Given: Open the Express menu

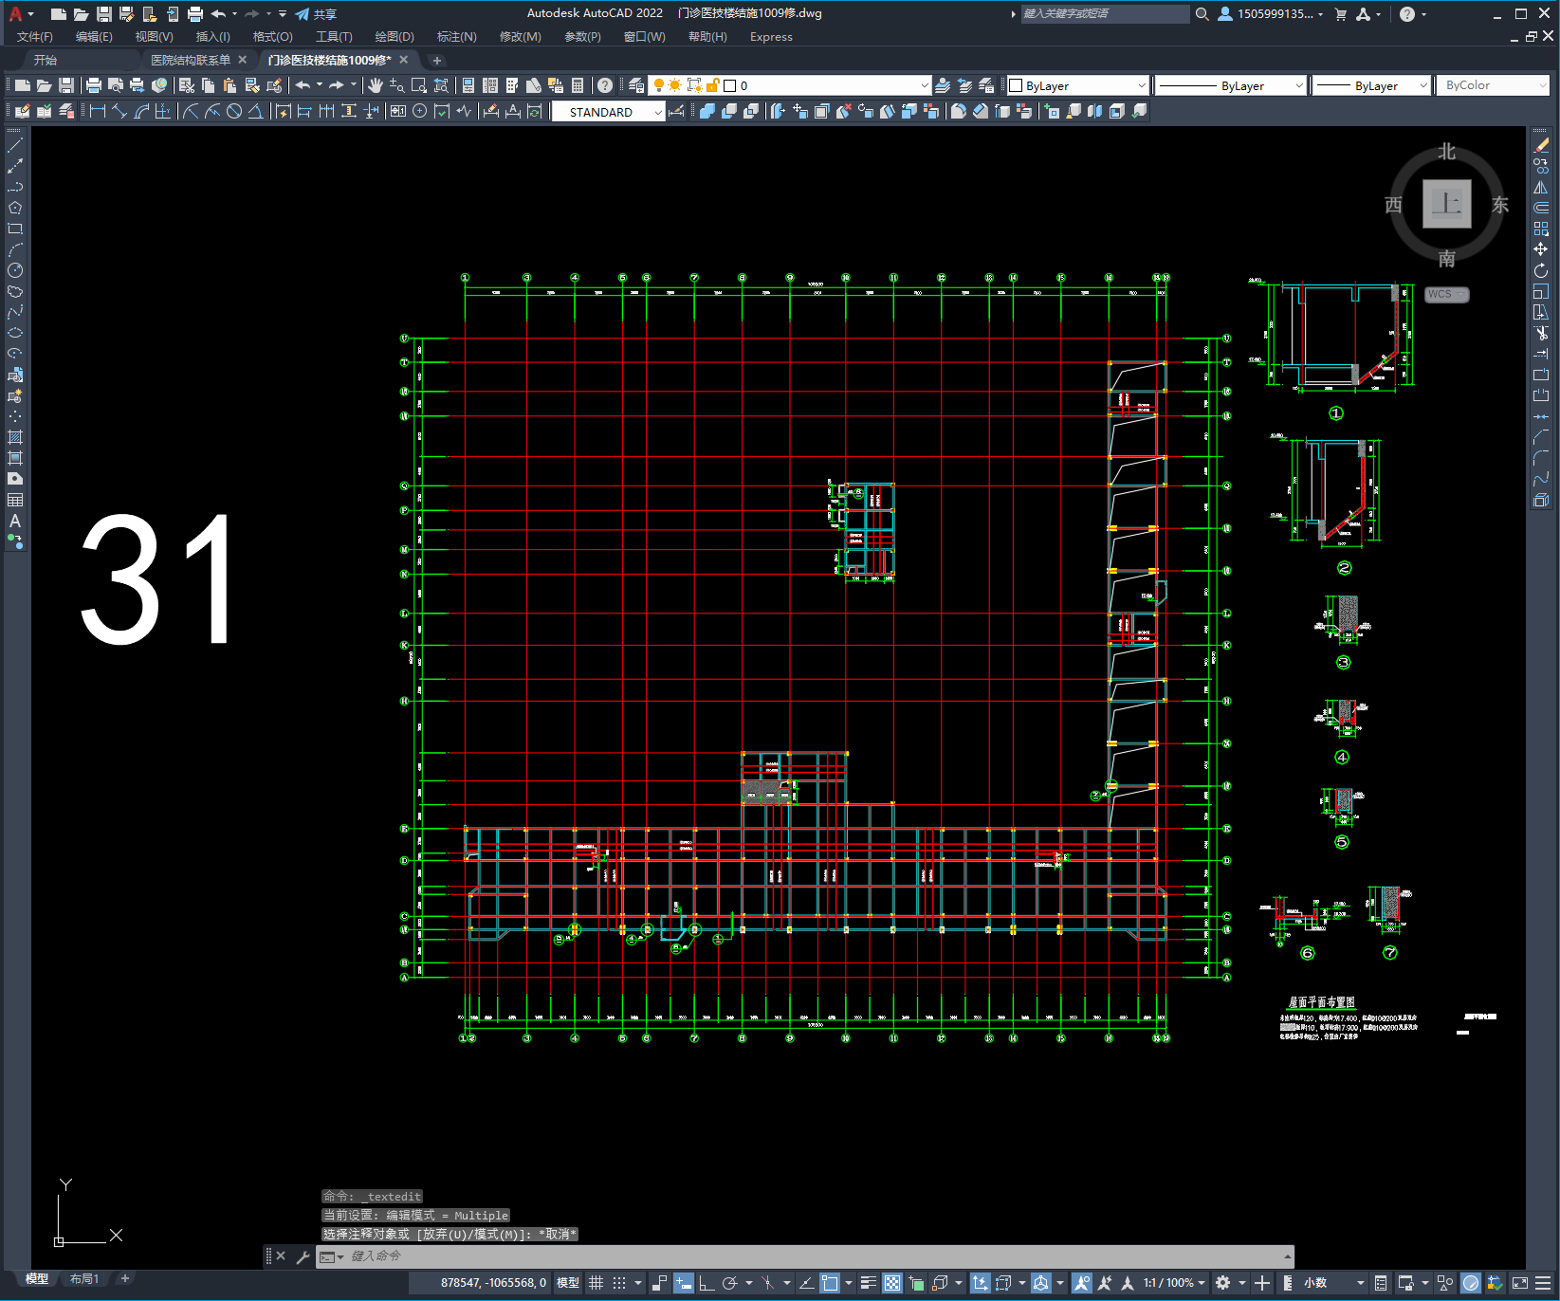Looking at the screenshot, I should coord(771,37).
